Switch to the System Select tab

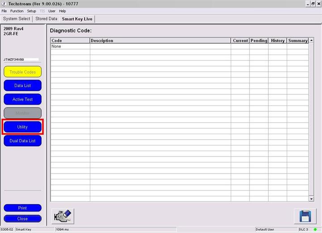point(17,19)
